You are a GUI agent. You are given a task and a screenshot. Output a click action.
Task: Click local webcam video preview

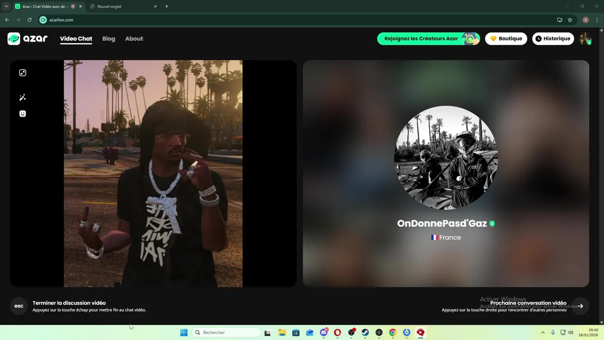[153, 173]
